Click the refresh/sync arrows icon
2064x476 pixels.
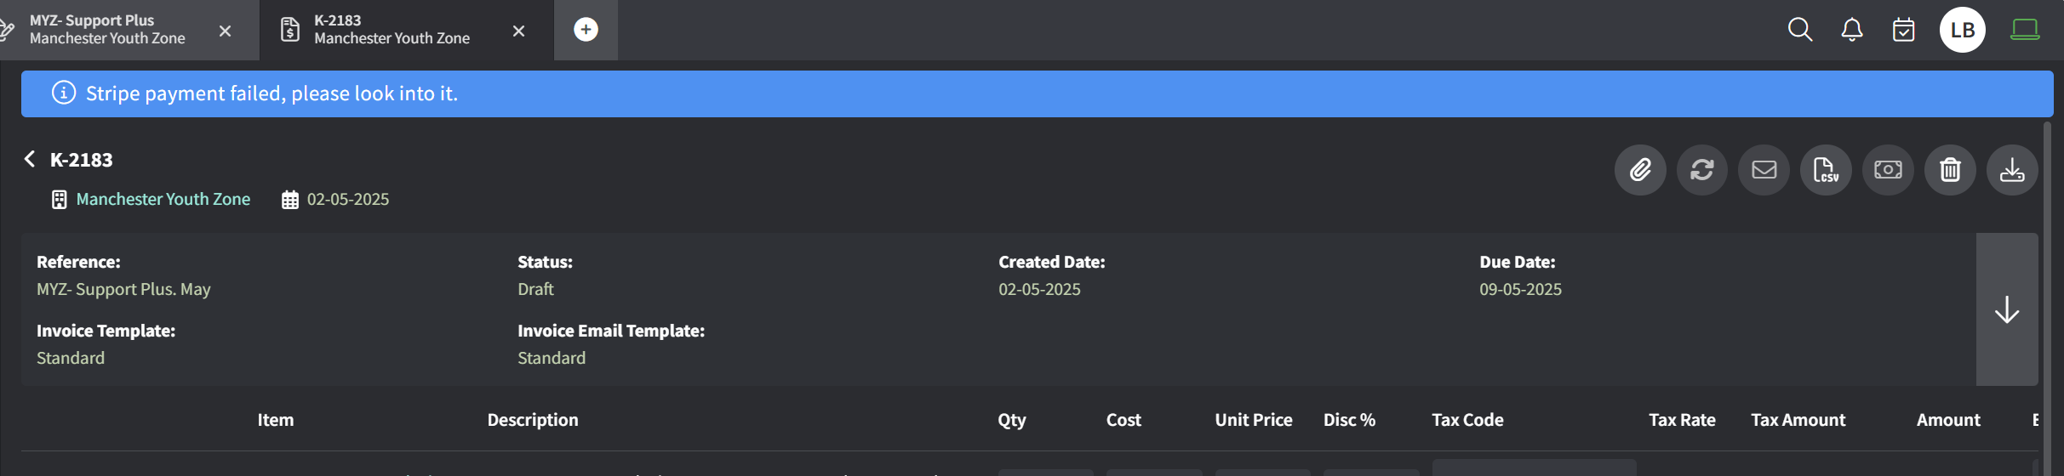pos(1702,170)
